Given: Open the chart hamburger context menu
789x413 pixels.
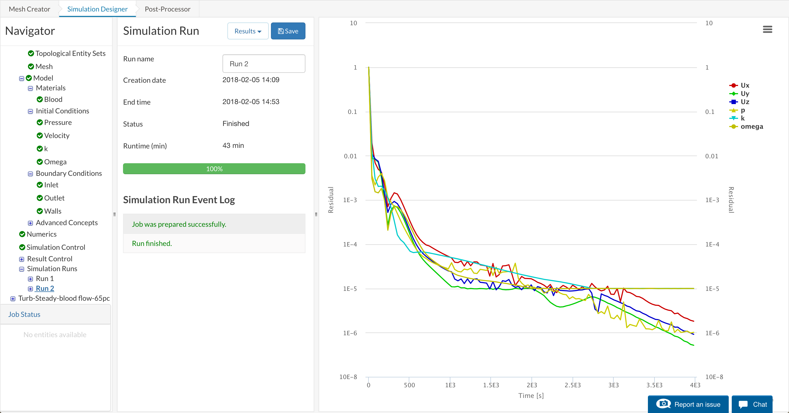Looking at the screenshot, I should coord(767,29).
